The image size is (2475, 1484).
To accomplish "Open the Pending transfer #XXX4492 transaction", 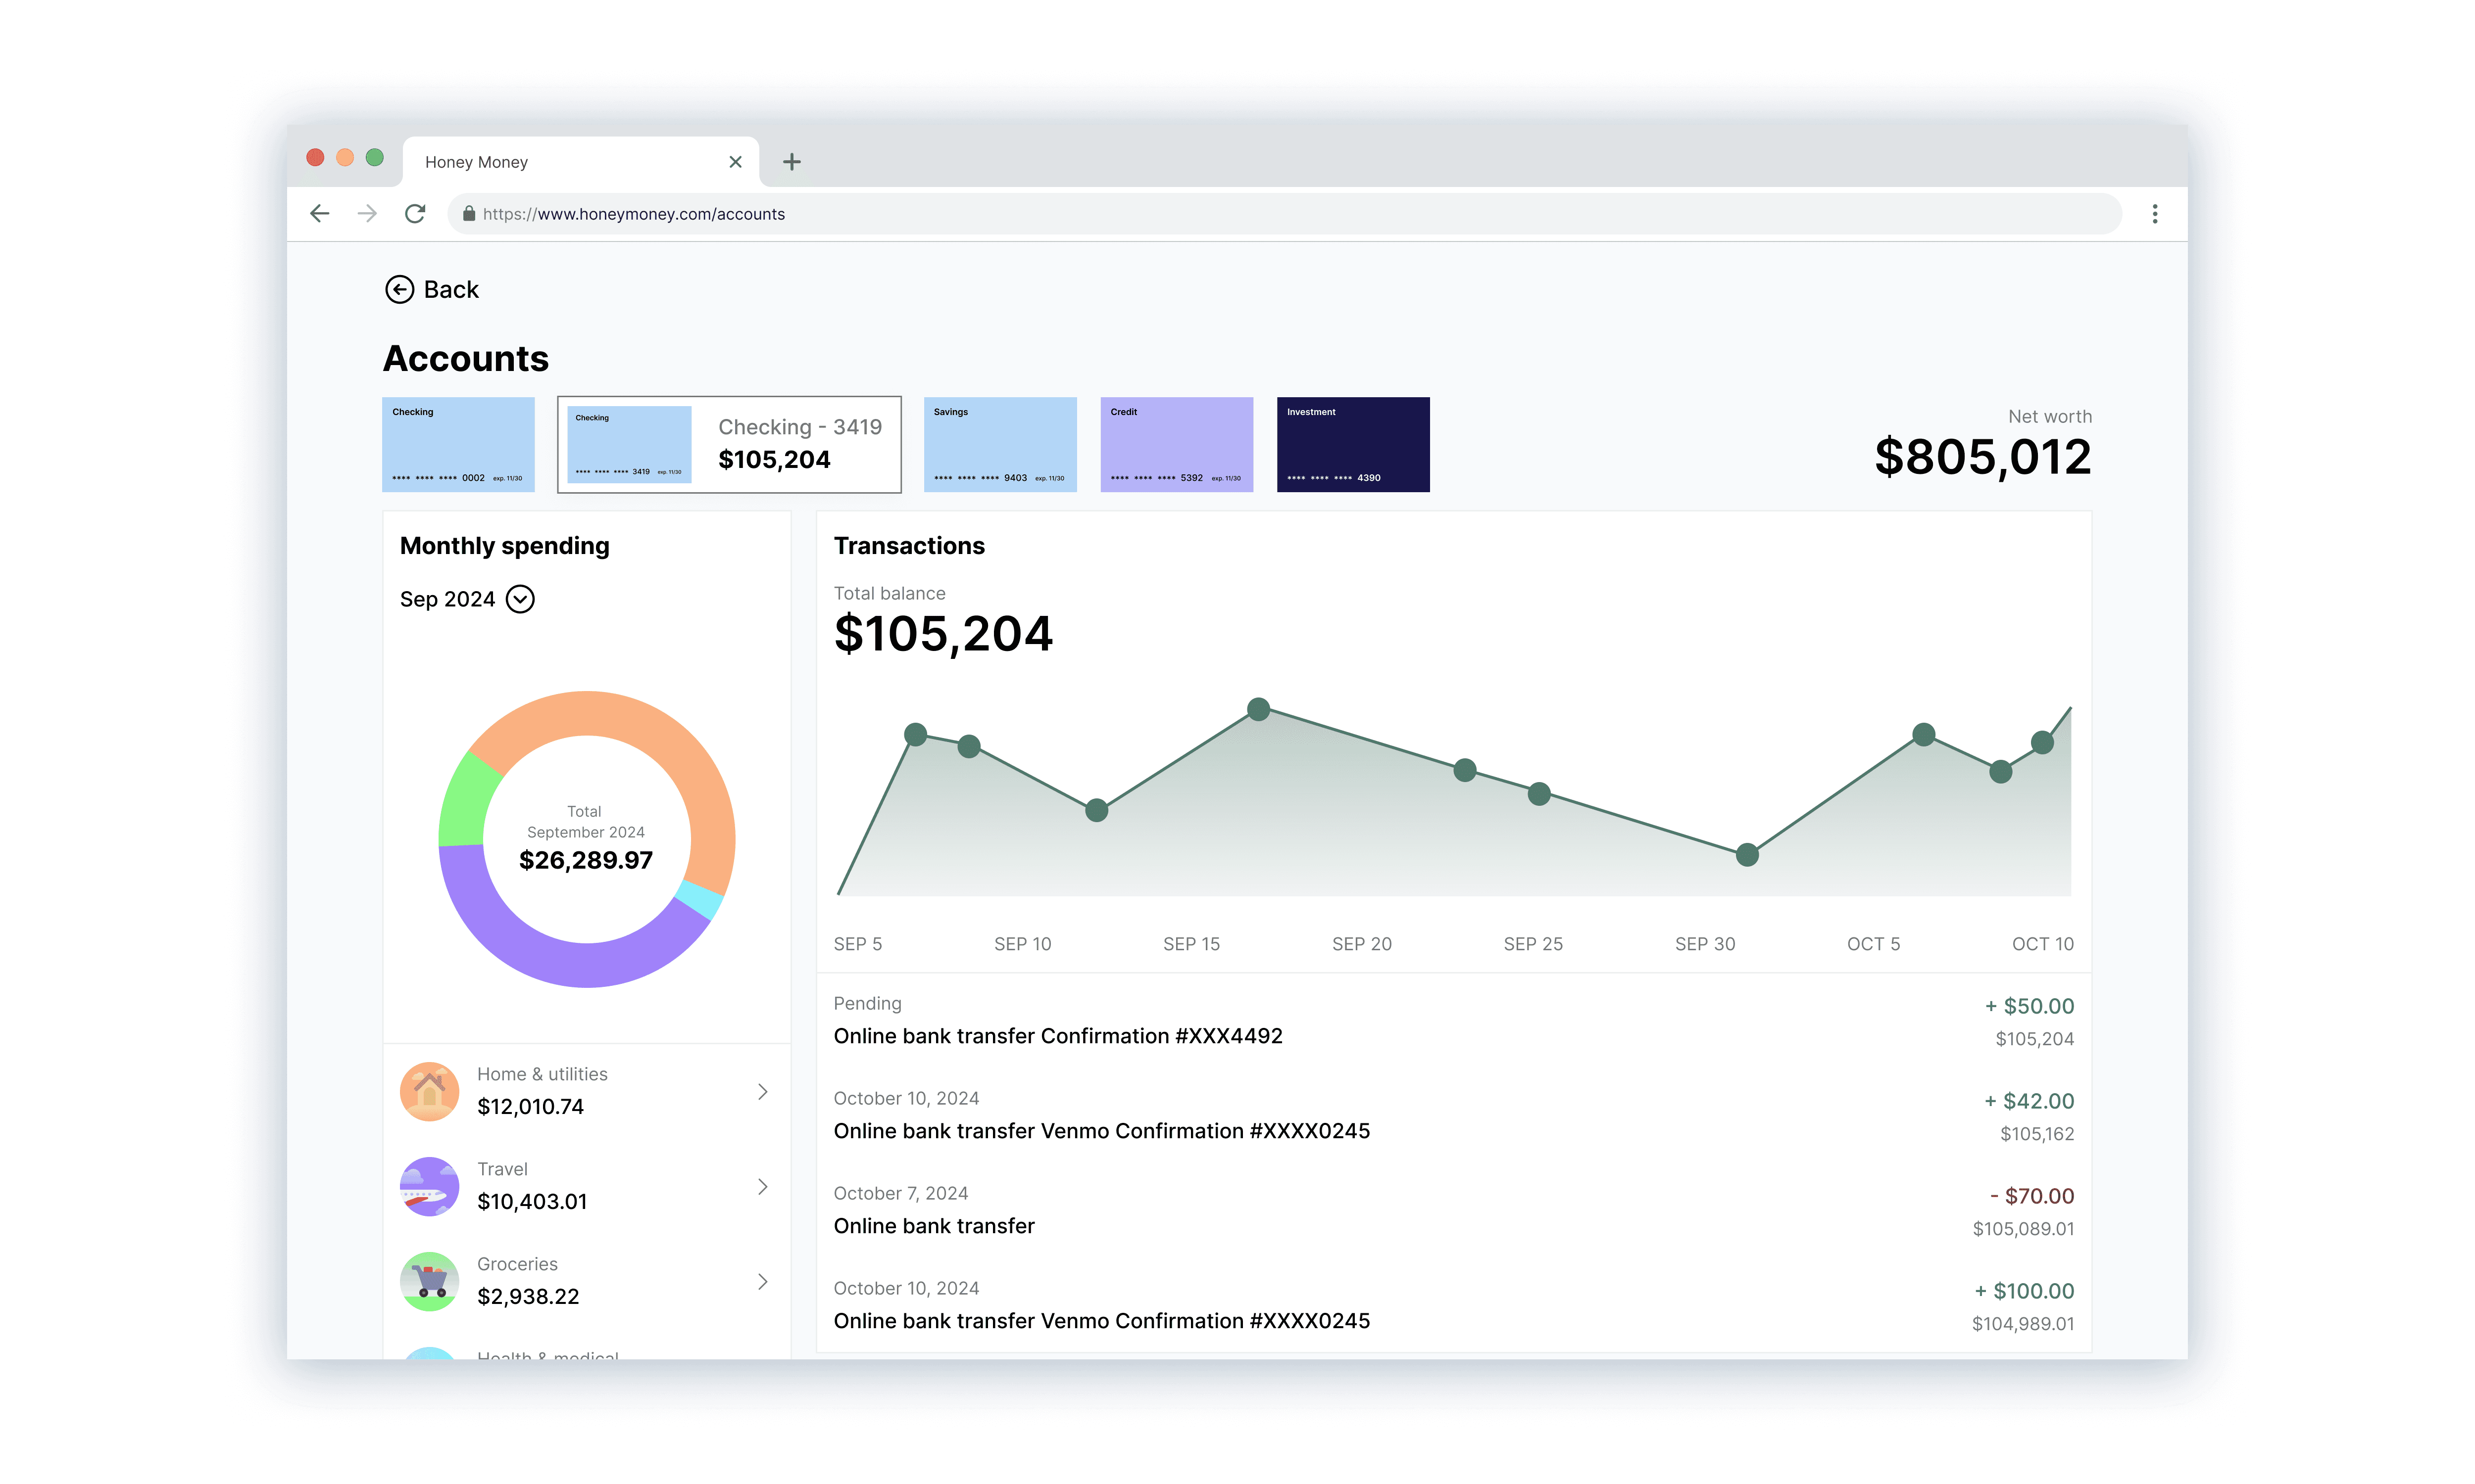I will click(x=1454, y=1020).
